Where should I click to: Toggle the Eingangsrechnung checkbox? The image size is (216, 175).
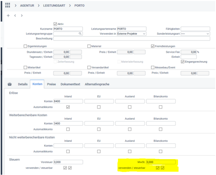pos(183,62)
